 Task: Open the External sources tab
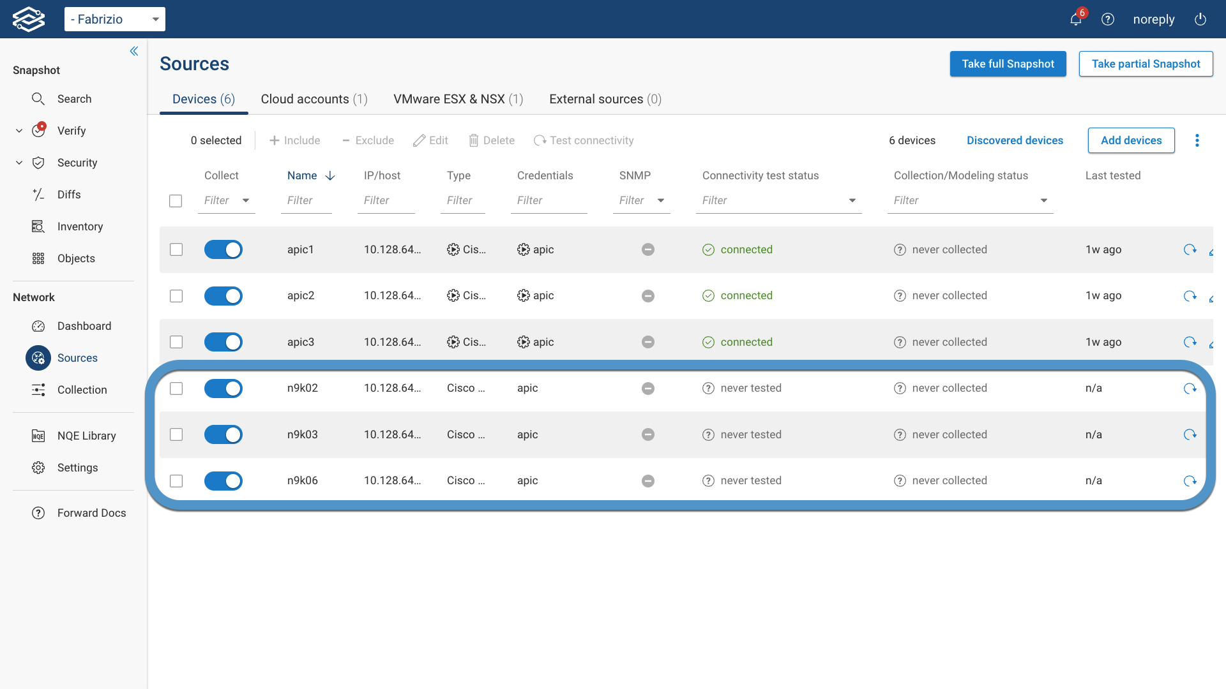tap(604, 99)
